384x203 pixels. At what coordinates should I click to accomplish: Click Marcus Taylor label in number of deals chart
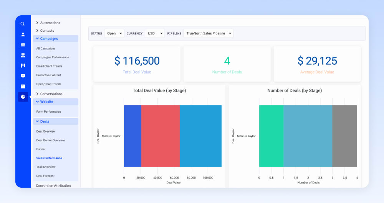246,136
